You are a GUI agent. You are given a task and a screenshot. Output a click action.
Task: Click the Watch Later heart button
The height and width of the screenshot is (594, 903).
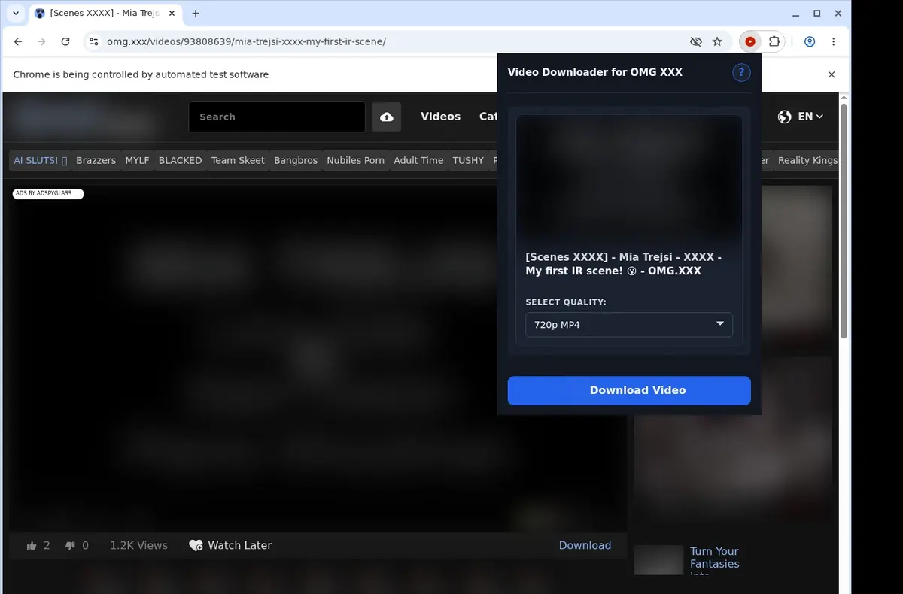pyautogui.click(x=230, y=545)
